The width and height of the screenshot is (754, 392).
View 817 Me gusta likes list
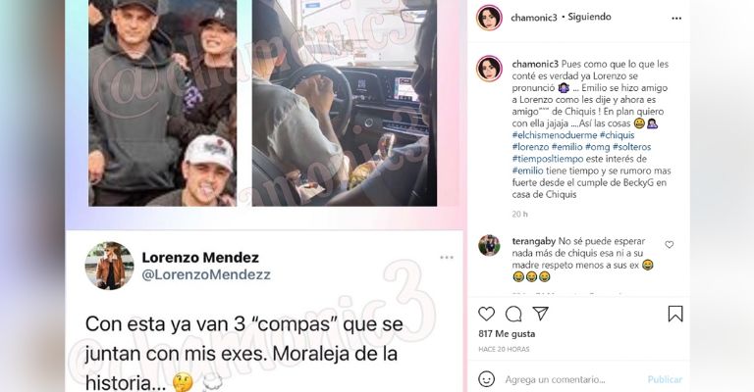507,333
